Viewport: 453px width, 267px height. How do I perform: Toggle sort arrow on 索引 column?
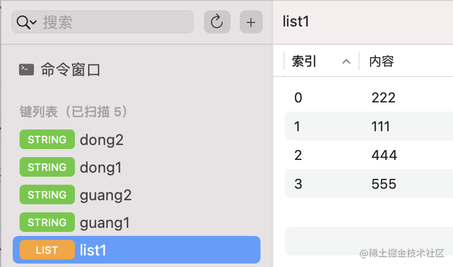point(346,62)
